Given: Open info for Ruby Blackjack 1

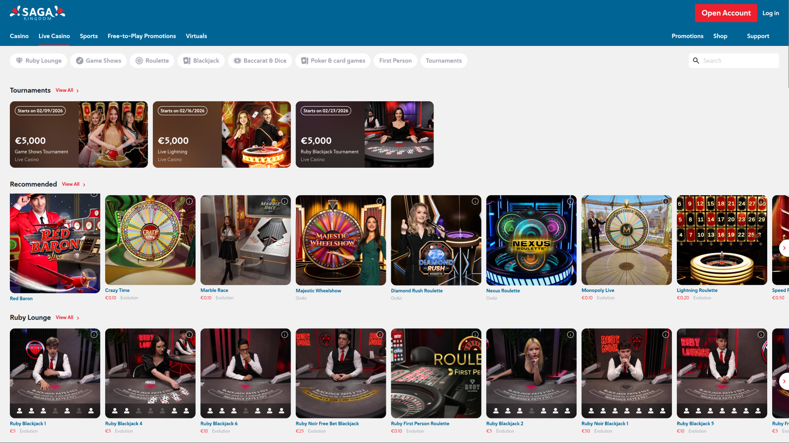Looking at the screenshot, I should click(x=94, y=334).
